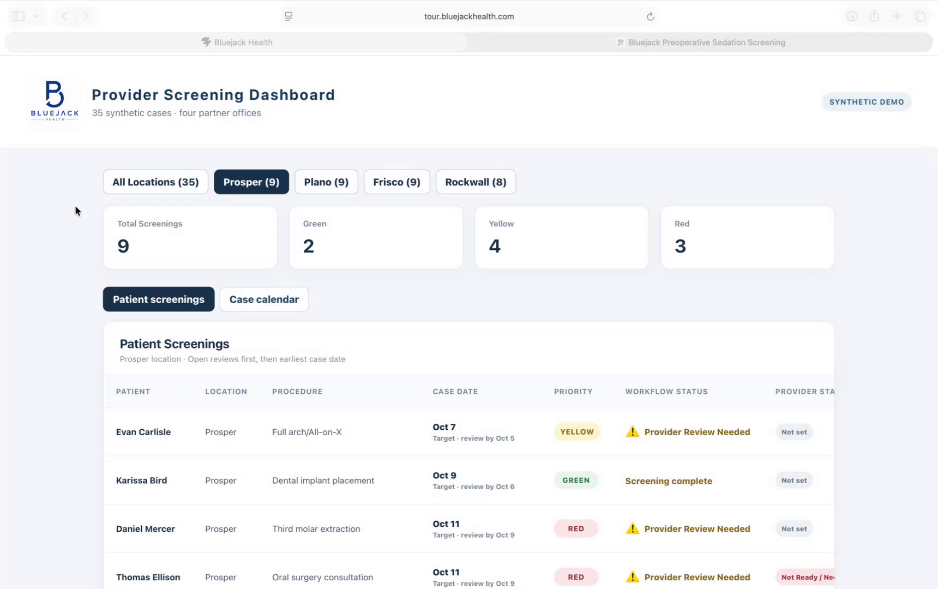Open the sidebar tab group dropdown chevron

click(x=37, y=16)
